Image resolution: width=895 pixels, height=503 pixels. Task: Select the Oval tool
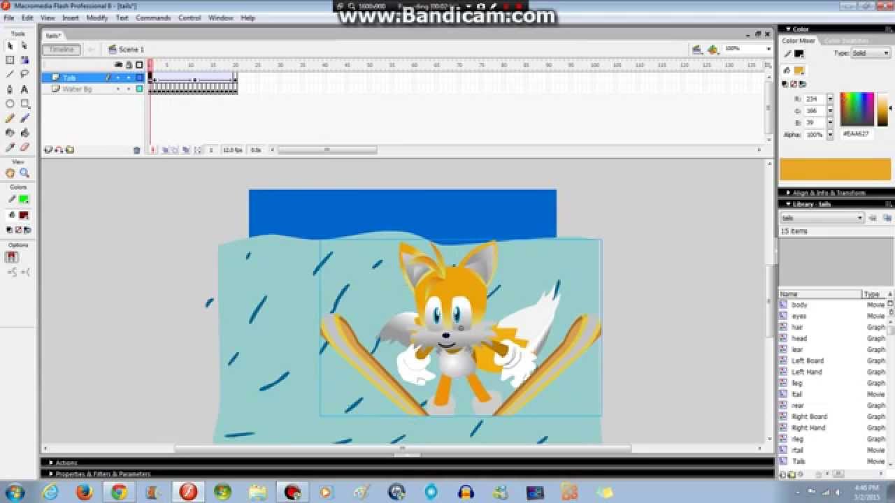click(x=10, y=103)
